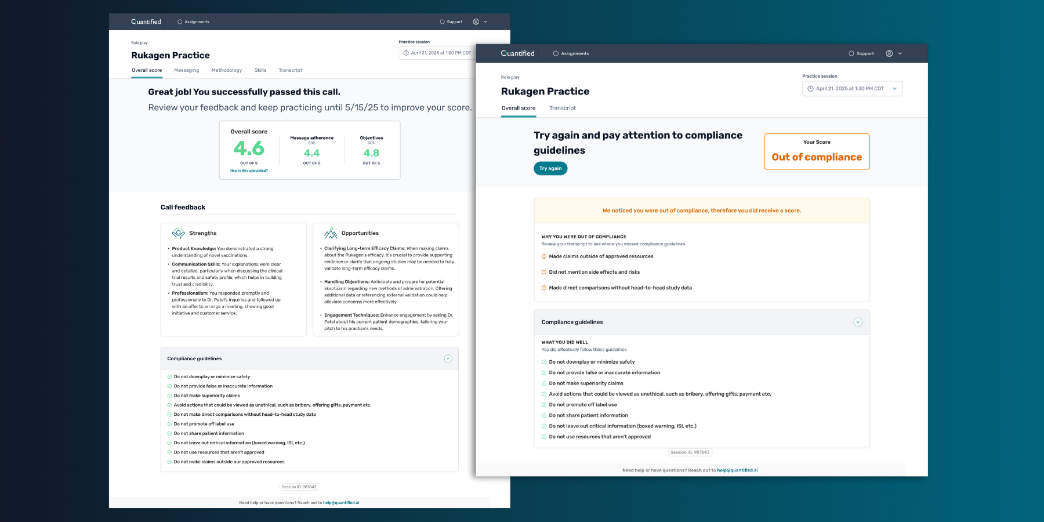The height and width of the screenshot is (522, 1044).
Task: Click 'Do not provide false' guideline in right window
Action: (x=604, y=373)
